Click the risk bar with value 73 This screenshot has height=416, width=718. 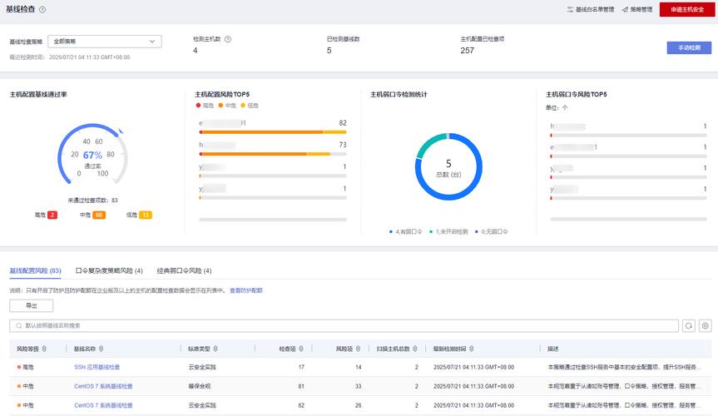(273, 154)
